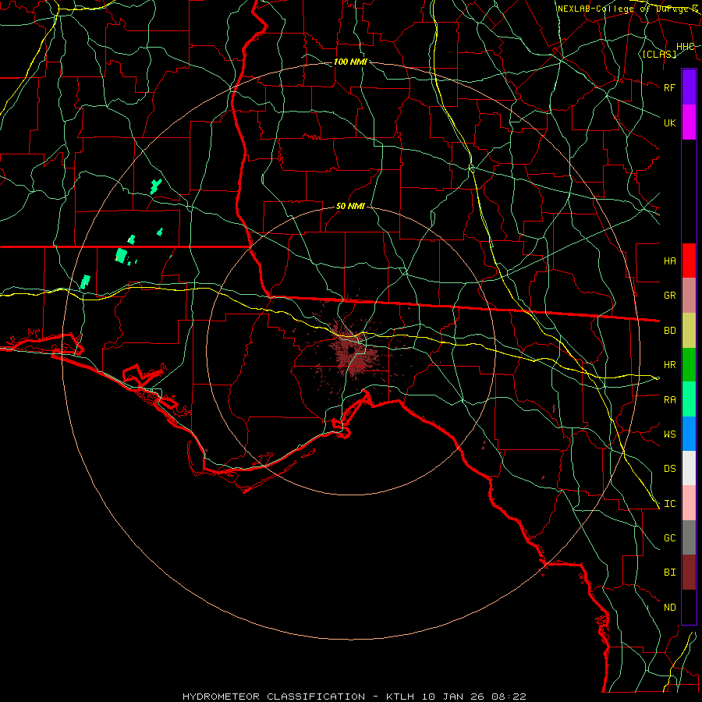The height and width of the screenshot is (702, 702).
Task: Select the DS white legend swatch
Action: click(689, 468)
